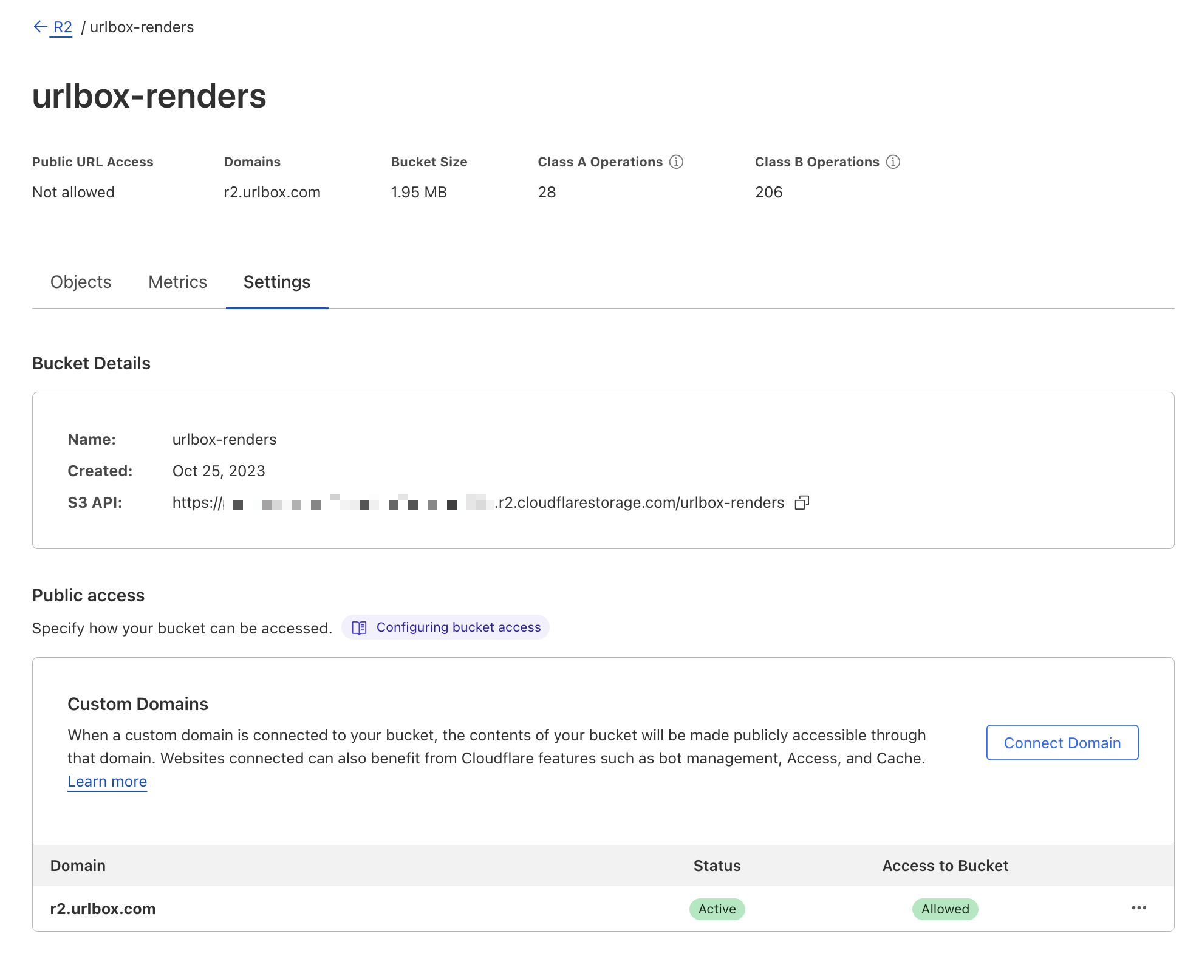Click the Class A Operations info icon

676,162
